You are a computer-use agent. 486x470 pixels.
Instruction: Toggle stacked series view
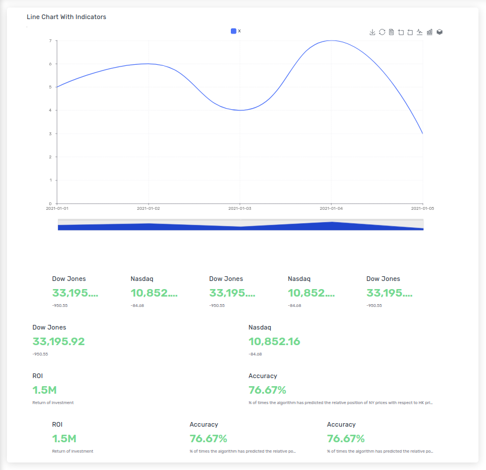439,32
